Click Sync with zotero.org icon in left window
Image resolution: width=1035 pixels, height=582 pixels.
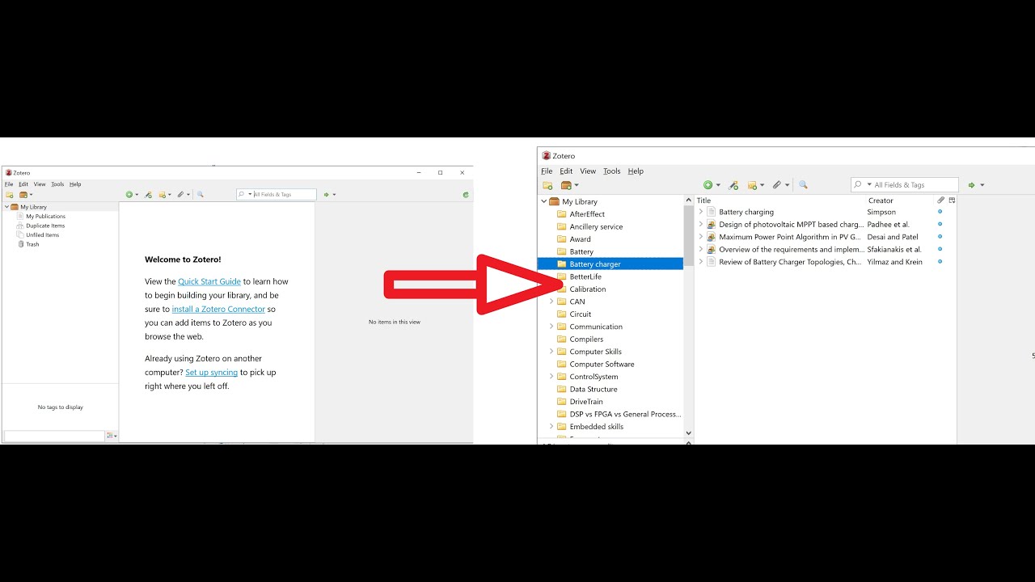pos(466,195)
